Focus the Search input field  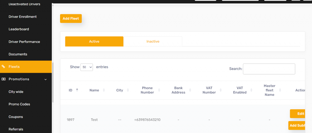[x=269, y=69]
